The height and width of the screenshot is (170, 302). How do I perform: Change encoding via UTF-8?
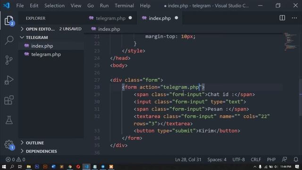pos(238,160)
